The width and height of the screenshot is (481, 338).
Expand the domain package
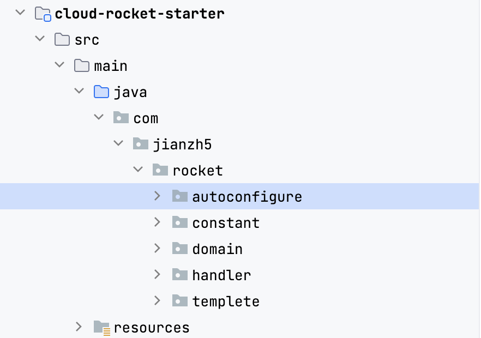pos(157,248)
